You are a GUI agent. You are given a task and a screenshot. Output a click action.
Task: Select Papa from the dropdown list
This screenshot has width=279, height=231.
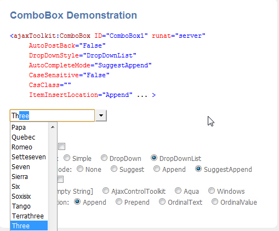click(29, 128)
